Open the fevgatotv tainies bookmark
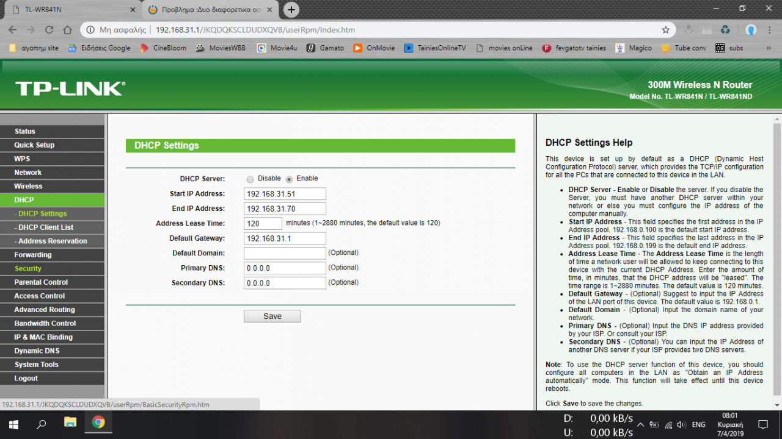782x439 pixels. [x=574, y=48]
